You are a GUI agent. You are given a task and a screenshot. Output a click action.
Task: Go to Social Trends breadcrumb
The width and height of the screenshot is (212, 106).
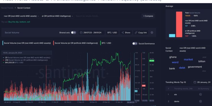(x=7, y=8)
